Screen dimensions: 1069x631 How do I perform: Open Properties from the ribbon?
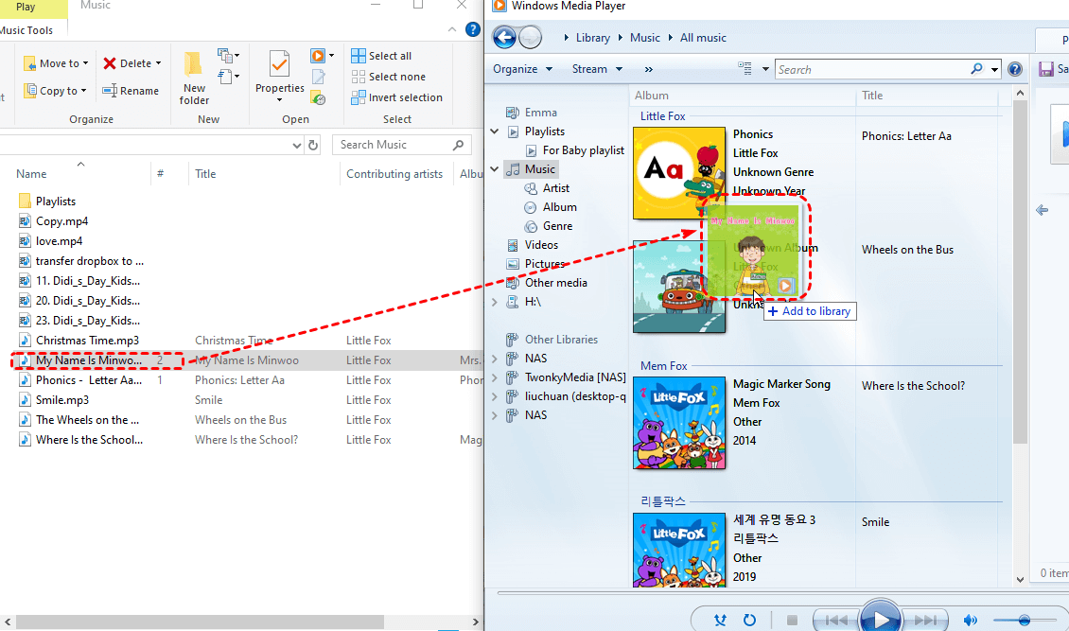point(279,77)
